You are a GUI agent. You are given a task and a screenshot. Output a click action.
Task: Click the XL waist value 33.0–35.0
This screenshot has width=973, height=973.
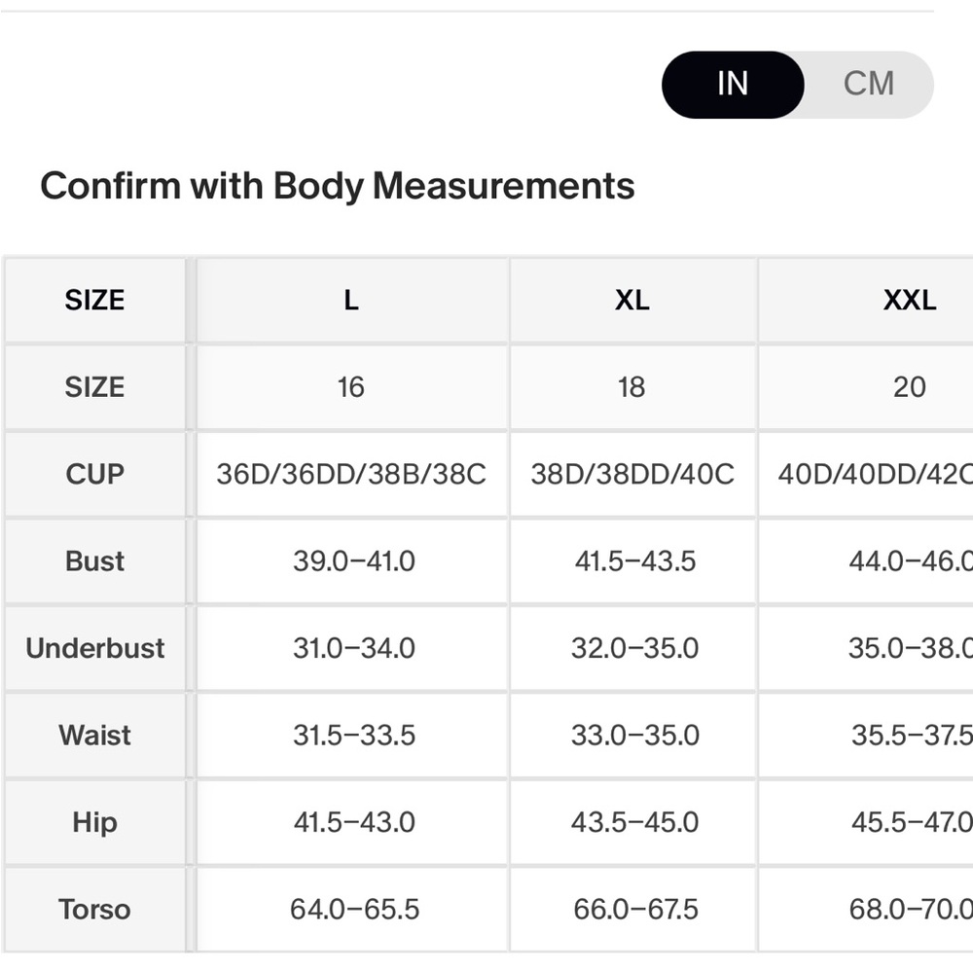(x=634, y=735)
